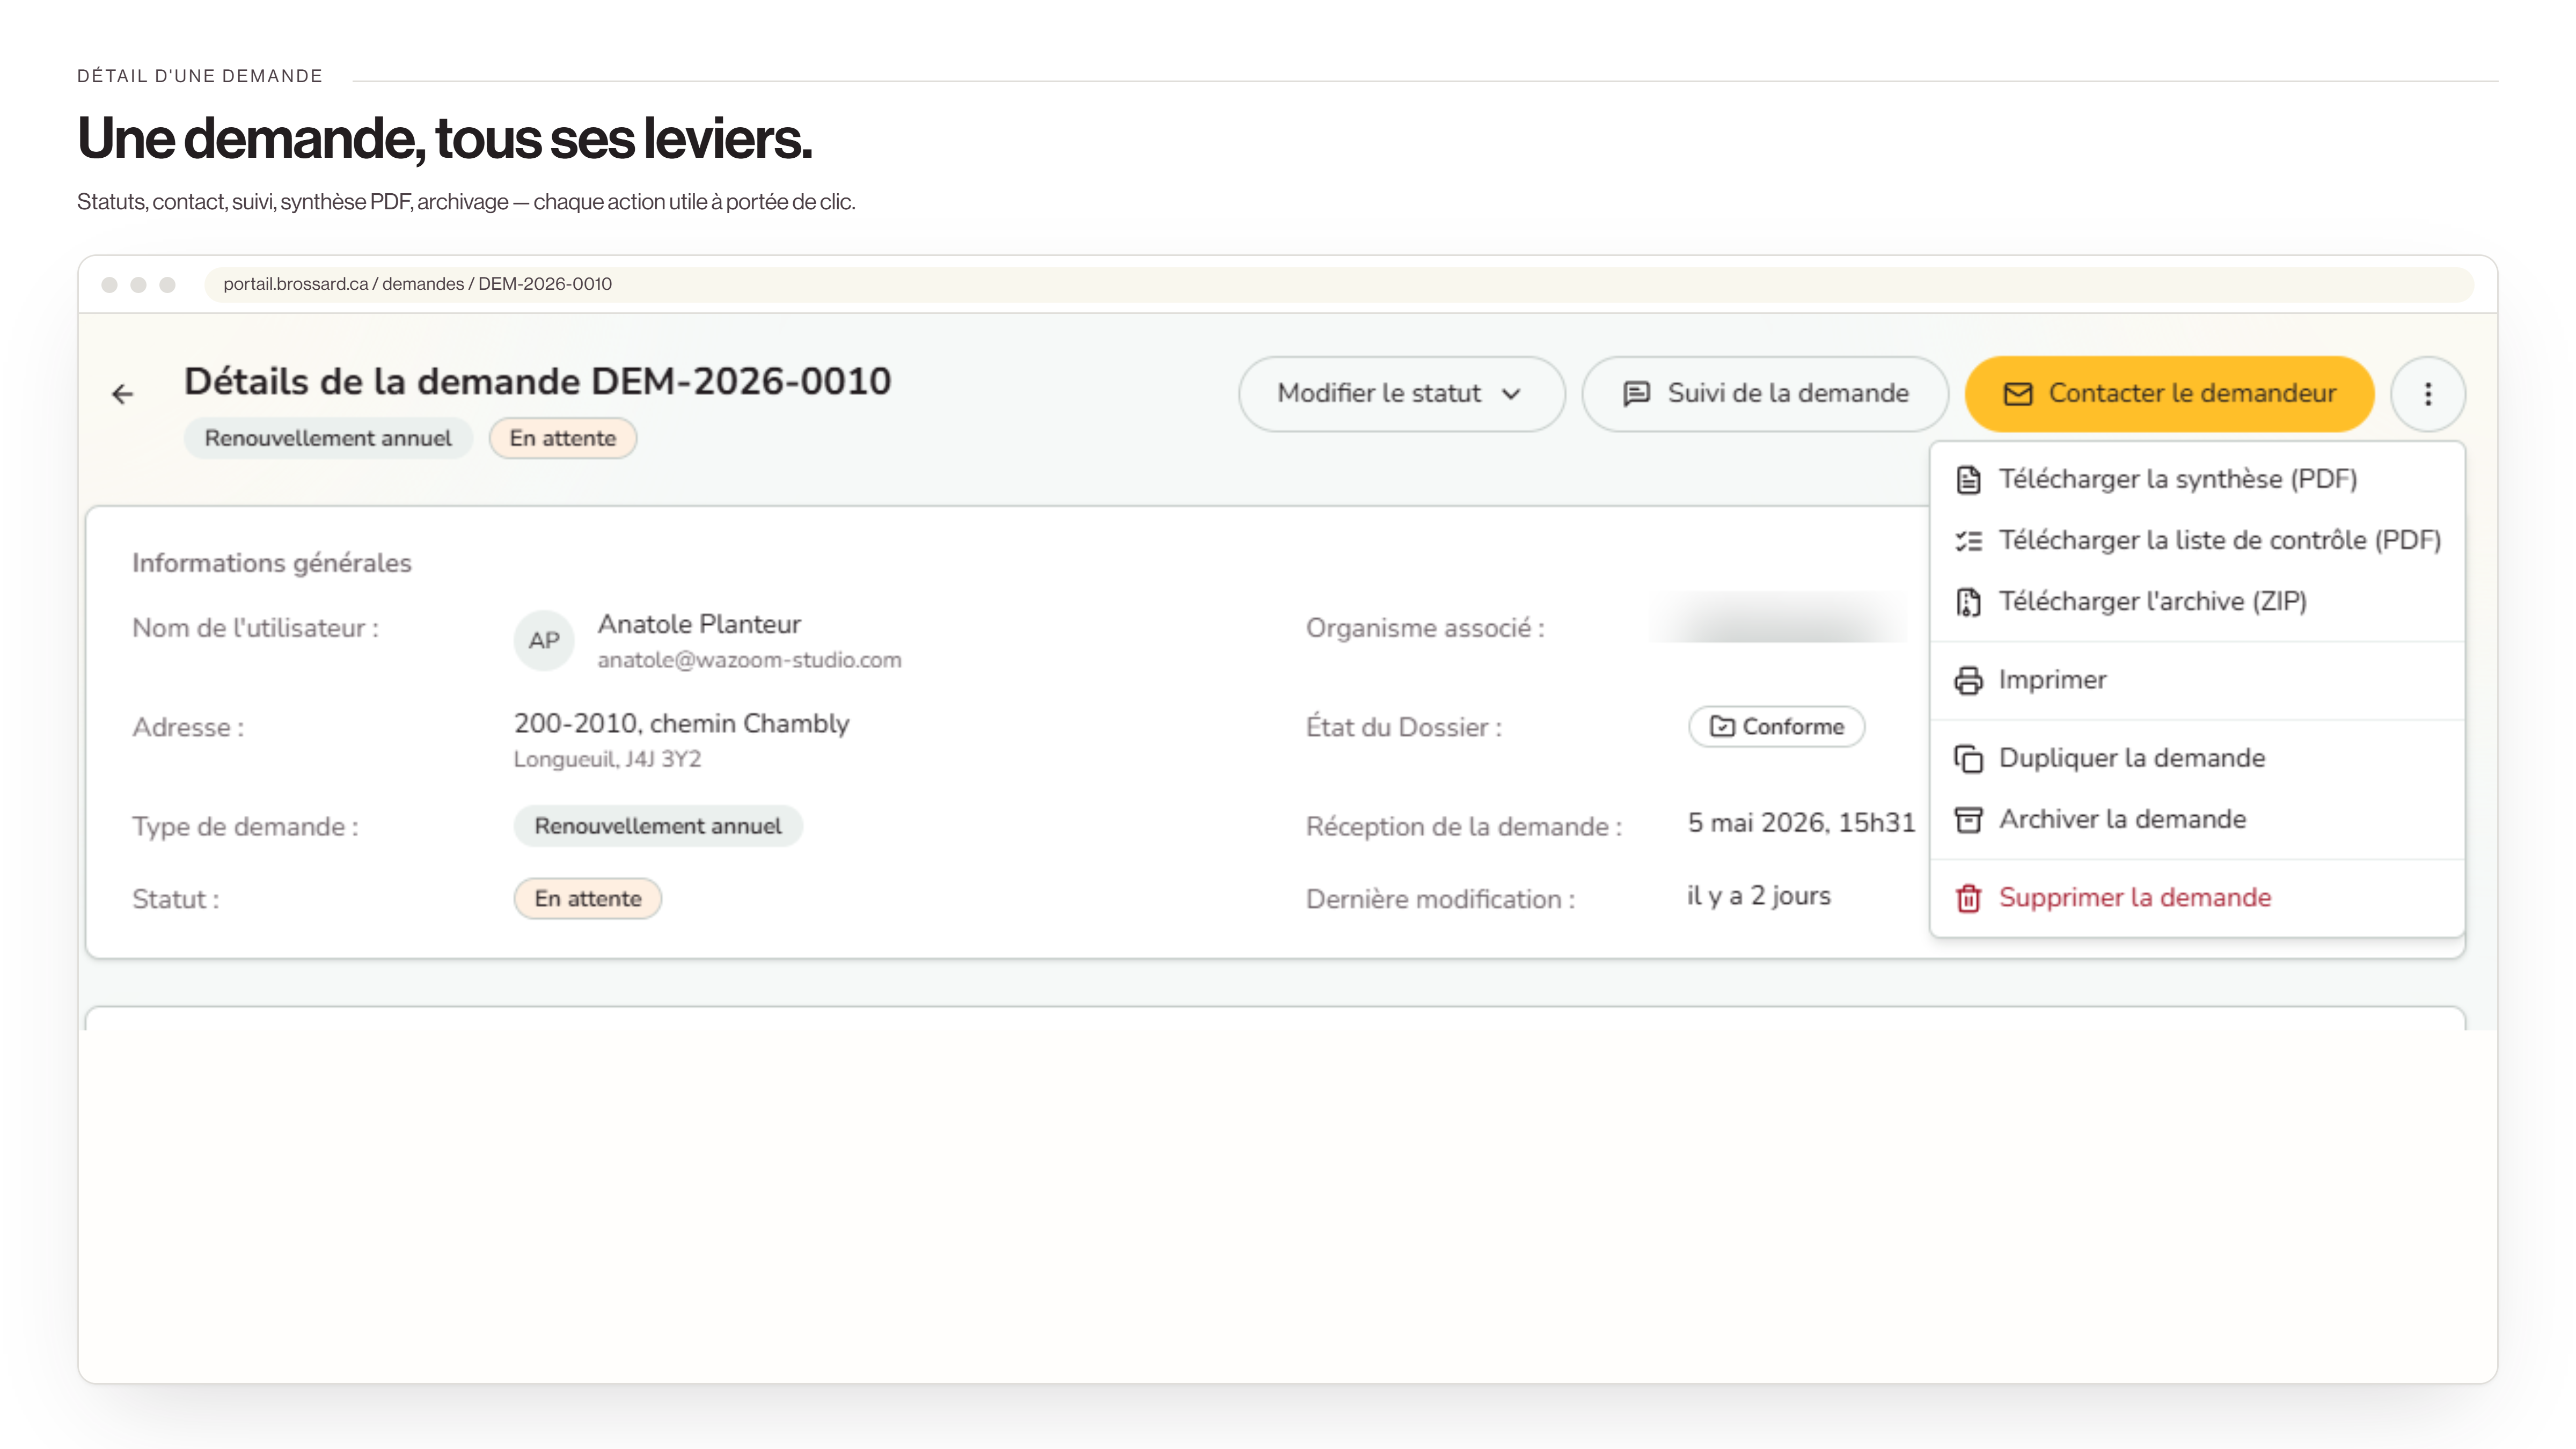
Task: Click the Renouvellement annuel tag under the title
Action: pyautogui.click(x=328, y=438)
